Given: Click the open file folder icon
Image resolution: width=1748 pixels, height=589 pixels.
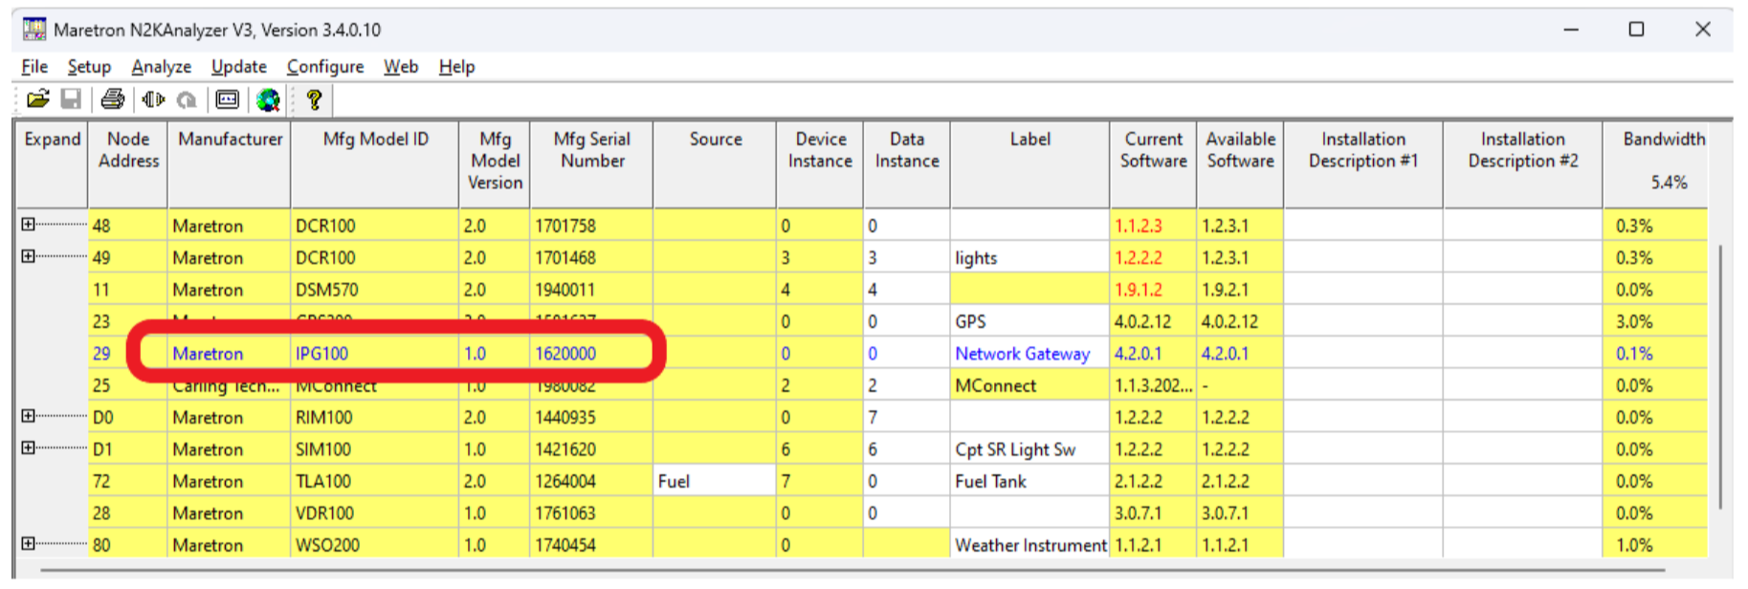Looking at the screenshot, I should coord(38,98).
